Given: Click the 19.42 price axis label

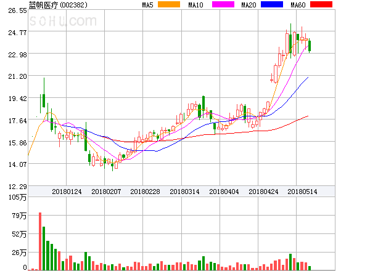Looking at the screenshot, I should click(17, 99).
